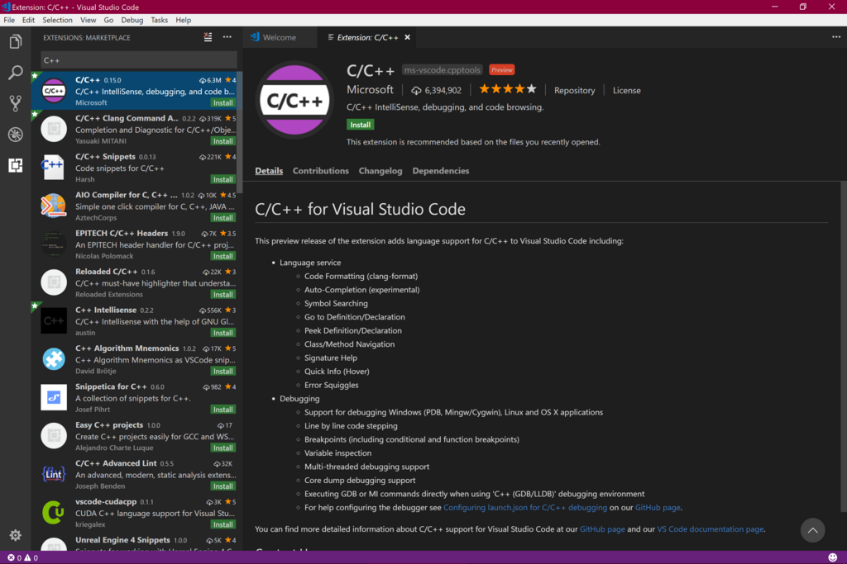Click the star rating in extension header
847x564 pixels.
click(x=507, y=89)
